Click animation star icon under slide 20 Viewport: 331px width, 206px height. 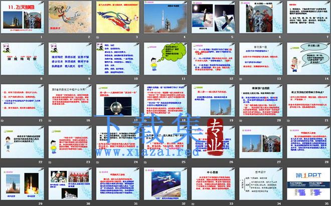coord(240,121)
